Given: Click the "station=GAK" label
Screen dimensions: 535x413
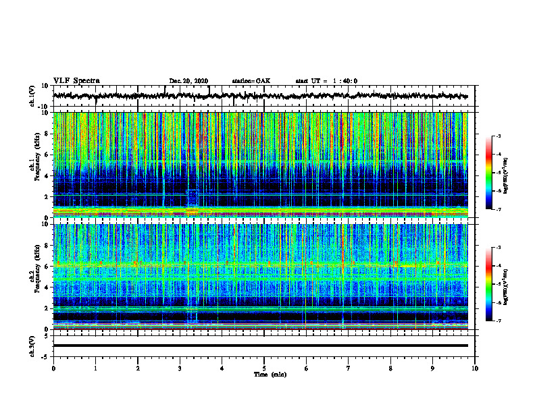Looking at the screenshot, I should [251, 81].
